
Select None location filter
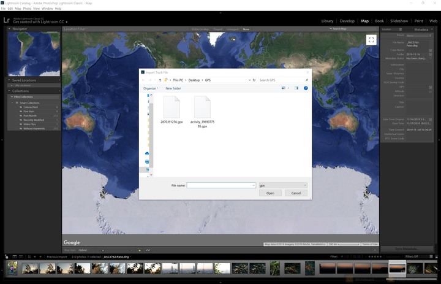click(246, 29)
